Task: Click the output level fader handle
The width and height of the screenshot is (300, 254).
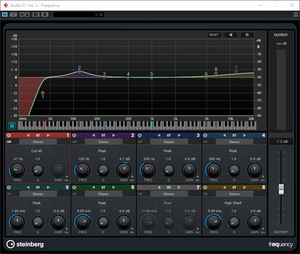Action: 281,189
